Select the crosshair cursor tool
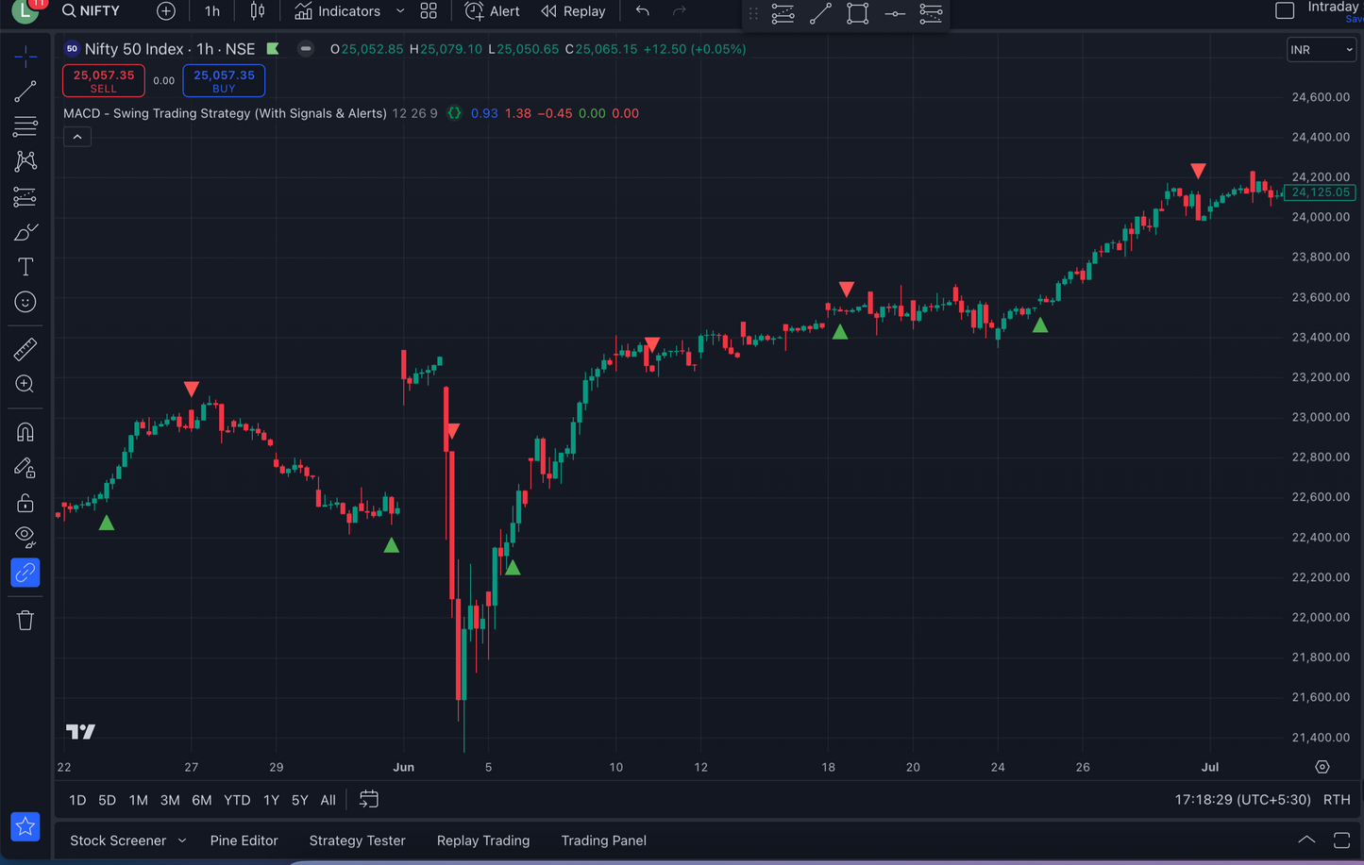 click(x=25, y=57)
